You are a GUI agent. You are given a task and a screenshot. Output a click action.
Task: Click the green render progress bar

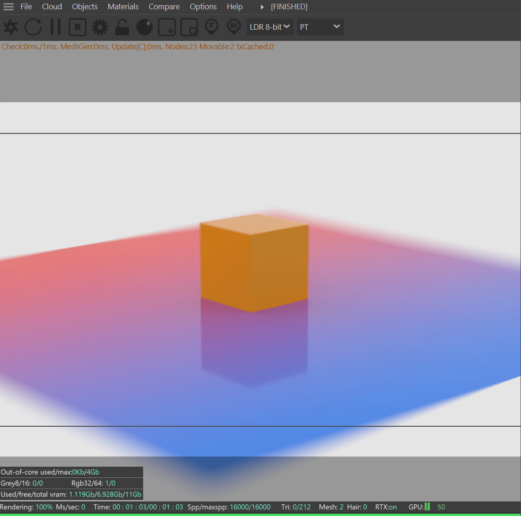[260, 514]
